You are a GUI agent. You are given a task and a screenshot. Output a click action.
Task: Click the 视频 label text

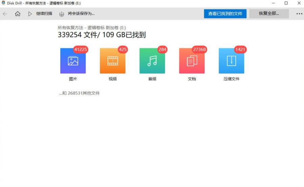pyautogui.click(x=113, y=79)
